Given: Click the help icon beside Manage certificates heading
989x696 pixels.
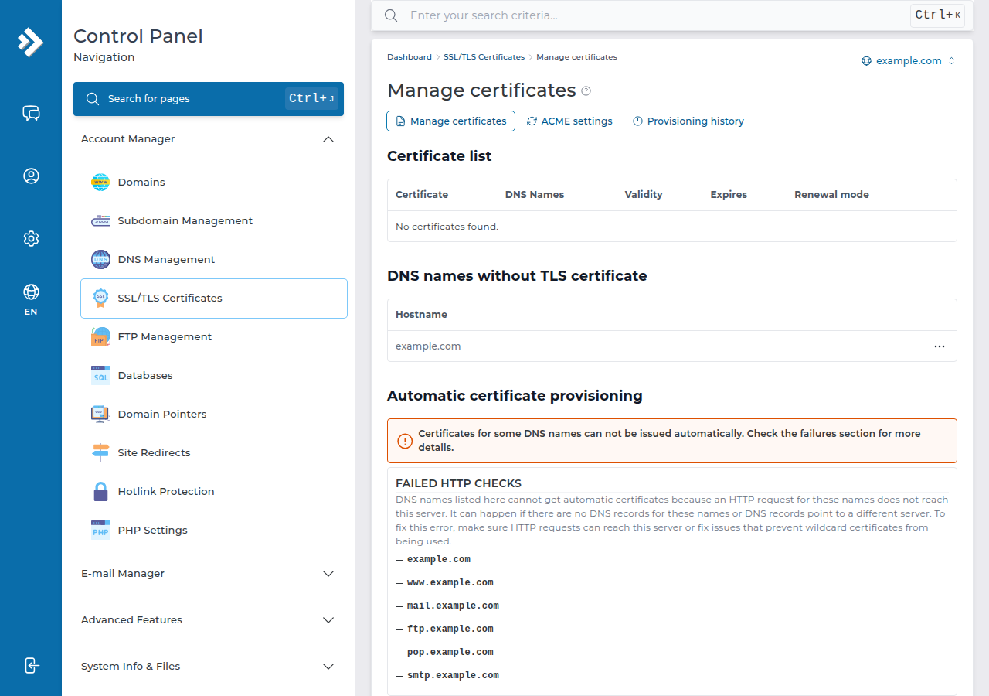Looking at the screenshot, I should [x=586, y=91].
